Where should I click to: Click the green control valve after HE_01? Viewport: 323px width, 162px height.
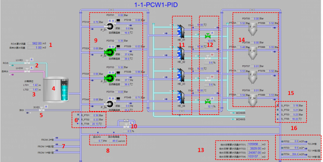(208, 36)
